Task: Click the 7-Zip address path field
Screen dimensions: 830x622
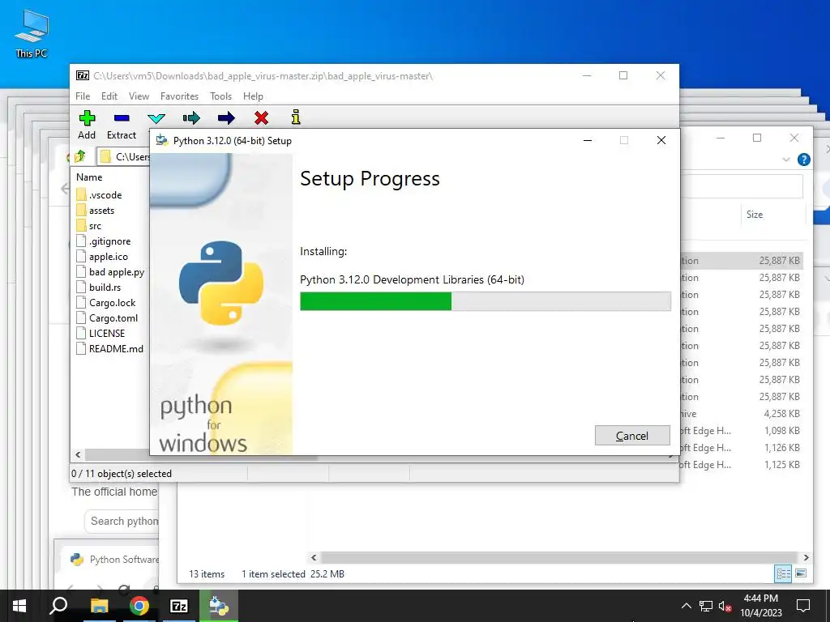Action: click(123, 156)
